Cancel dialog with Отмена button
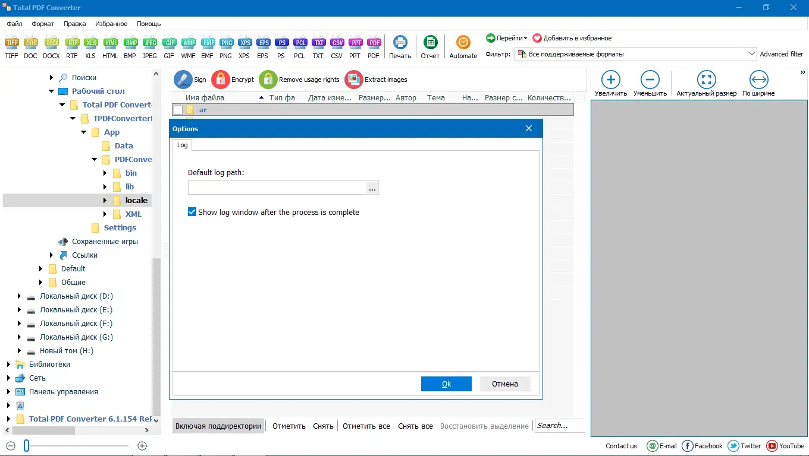The height and width of the screenshot is (456, 809). click(505, 384)
